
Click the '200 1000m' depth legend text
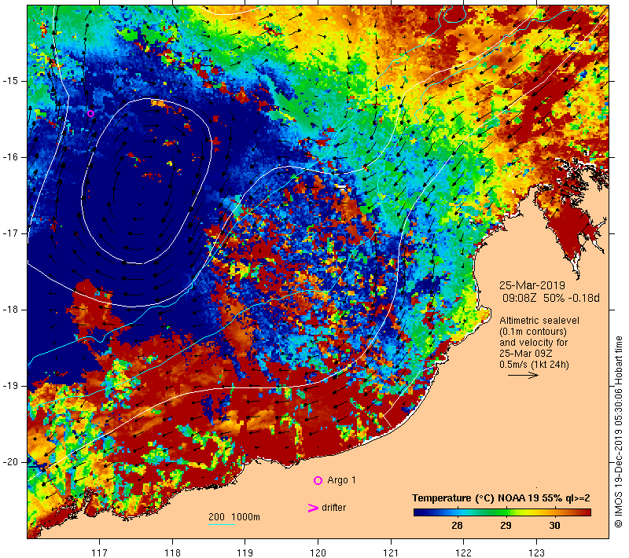[234, 517]
